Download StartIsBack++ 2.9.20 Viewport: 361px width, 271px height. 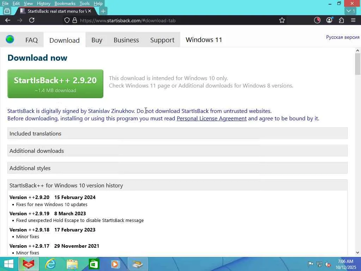tap(55, 84)
